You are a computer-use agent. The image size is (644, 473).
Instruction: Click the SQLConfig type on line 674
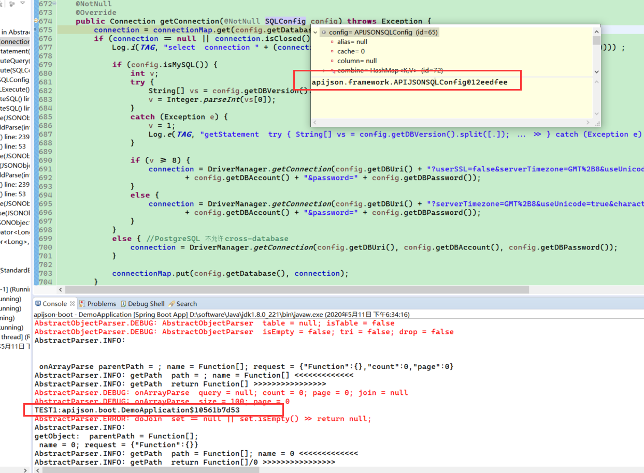click(x=285, y=21)
